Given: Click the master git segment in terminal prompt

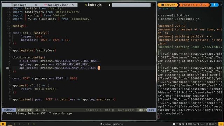Looking at the screenshot, I should tap(194, 5).
